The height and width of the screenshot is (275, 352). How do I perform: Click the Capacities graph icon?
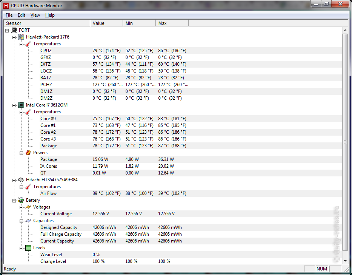coord(28,221)
